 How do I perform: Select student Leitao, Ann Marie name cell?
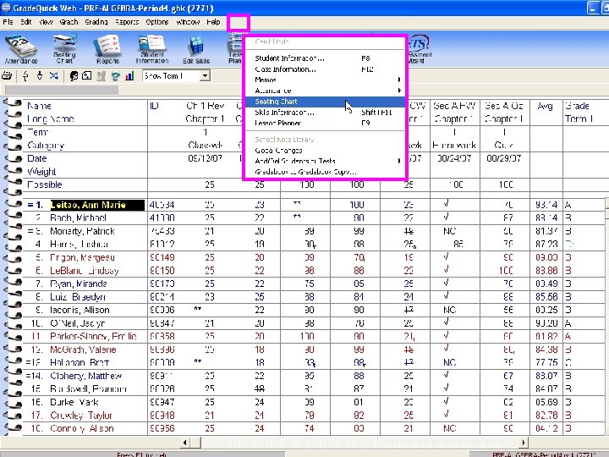coord(87,205)
